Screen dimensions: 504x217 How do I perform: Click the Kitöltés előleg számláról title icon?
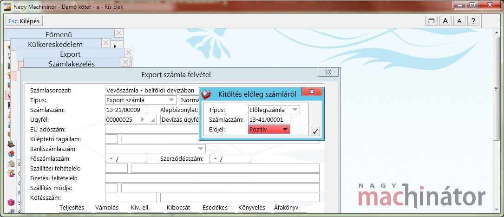pos(207,94)
